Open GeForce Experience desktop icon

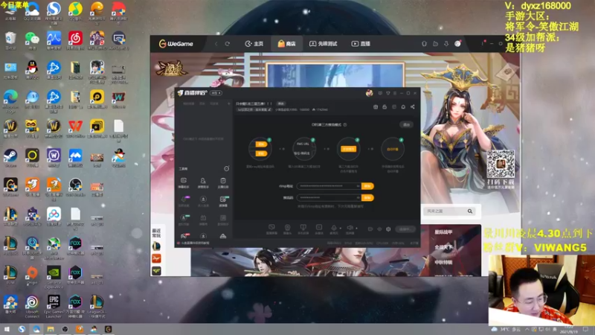coord(54,277)
